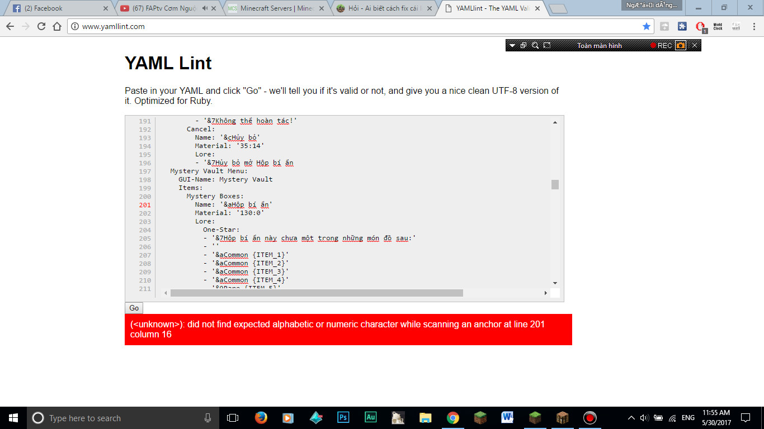This screenshot has height=429, width=764.
Task: Click the taskbar search microphone icon
Action: tap(208, 418)
